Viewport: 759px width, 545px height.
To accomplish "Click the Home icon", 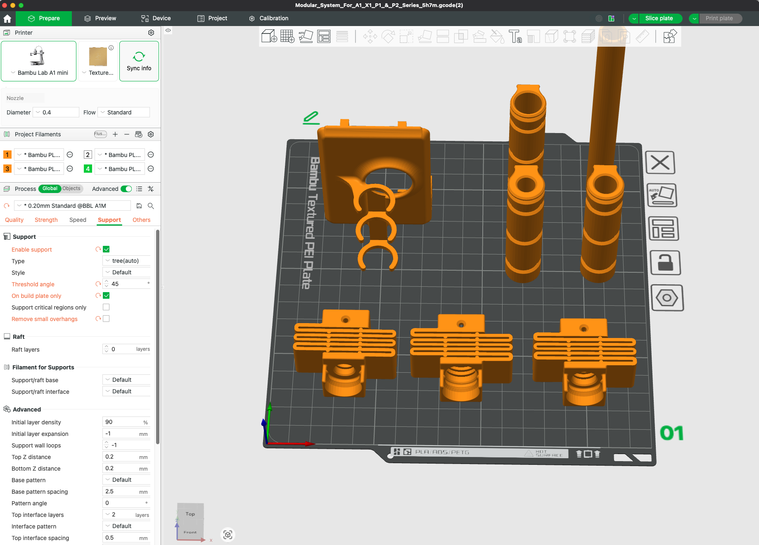I will point(7,19).
